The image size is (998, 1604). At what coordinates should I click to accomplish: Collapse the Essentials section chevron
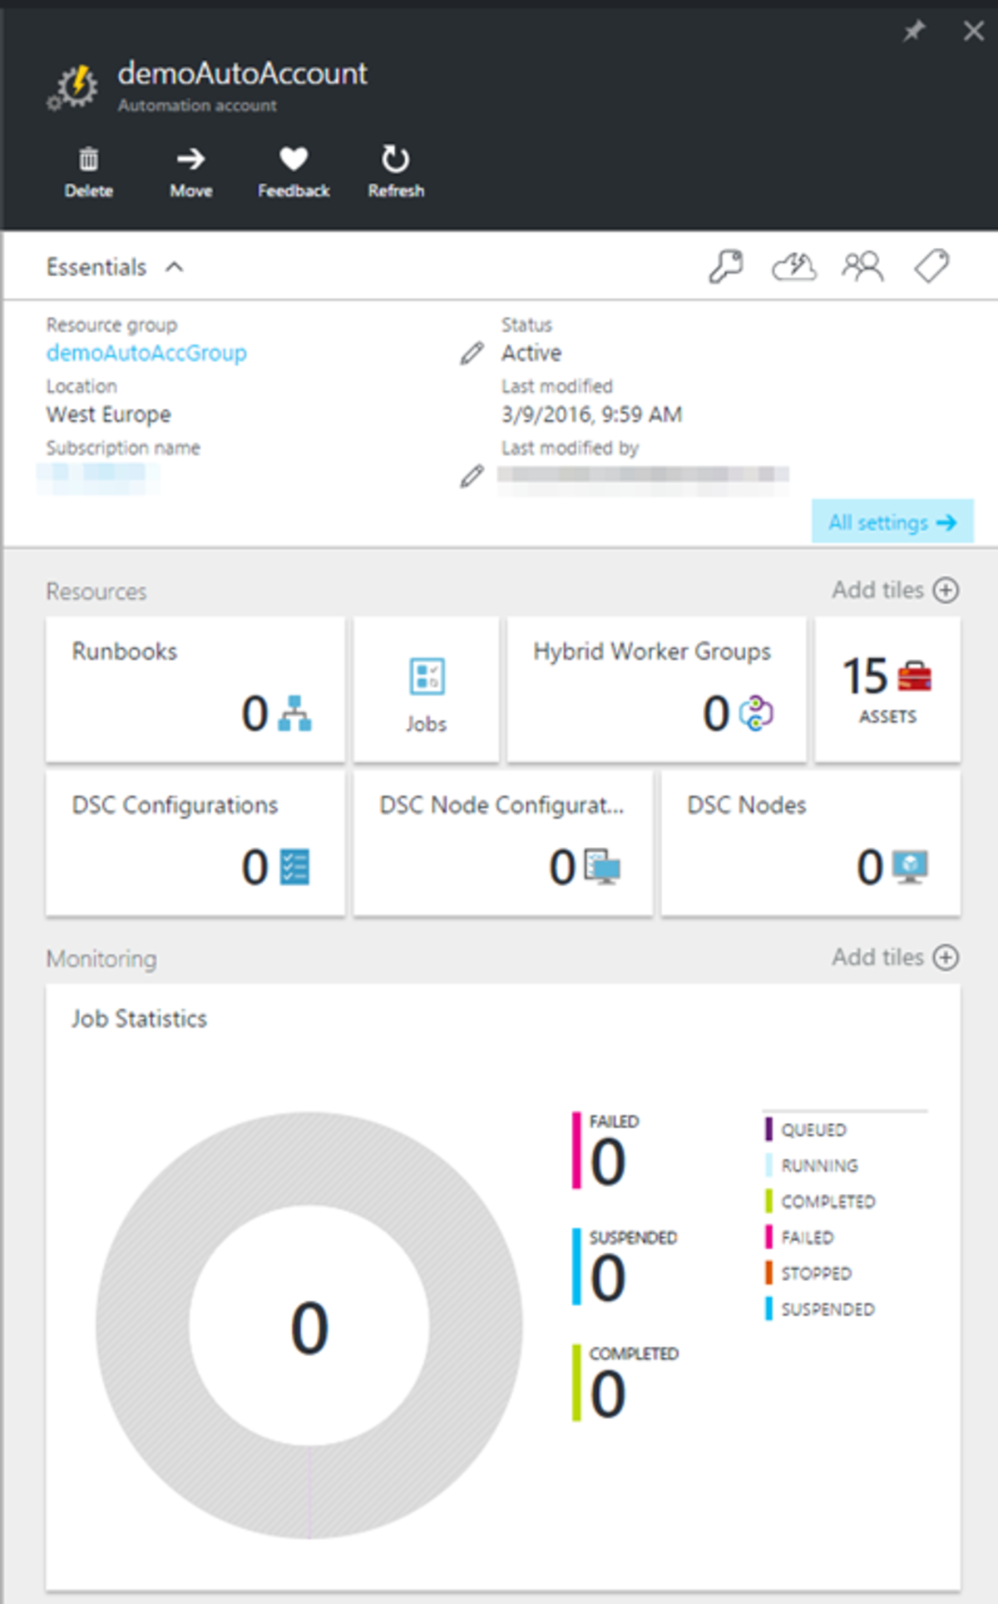coord(175,267)
